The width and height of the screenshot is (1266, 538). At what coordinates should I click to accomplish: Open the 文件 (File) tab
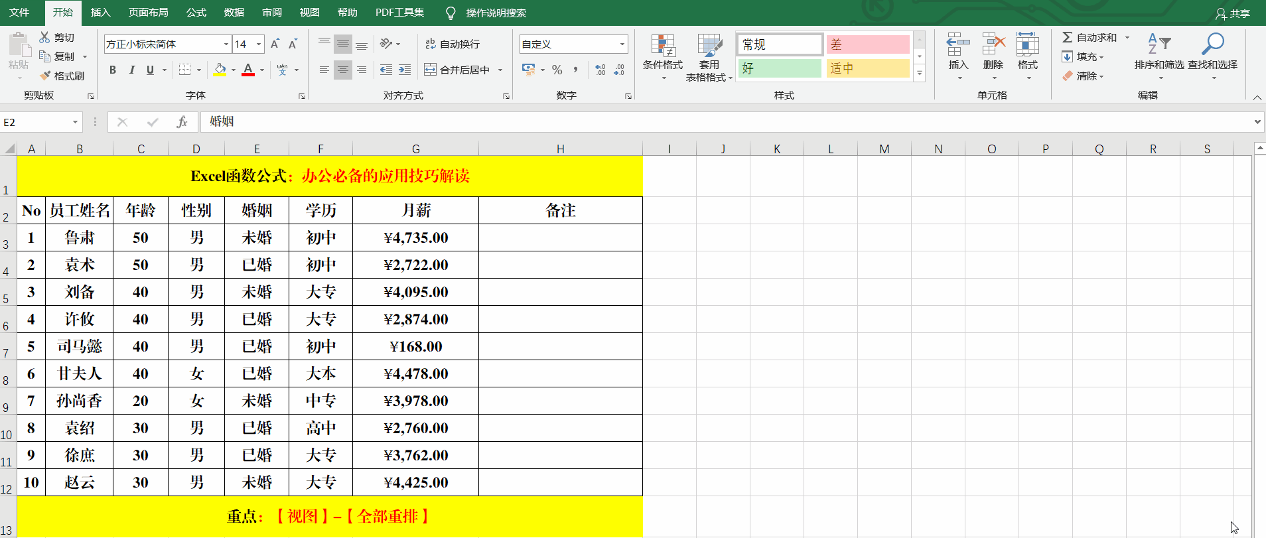coord(19,13)
